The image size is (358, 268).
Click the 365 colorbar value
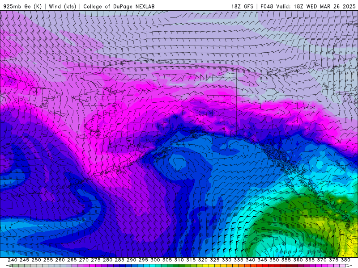coord(310,260)
